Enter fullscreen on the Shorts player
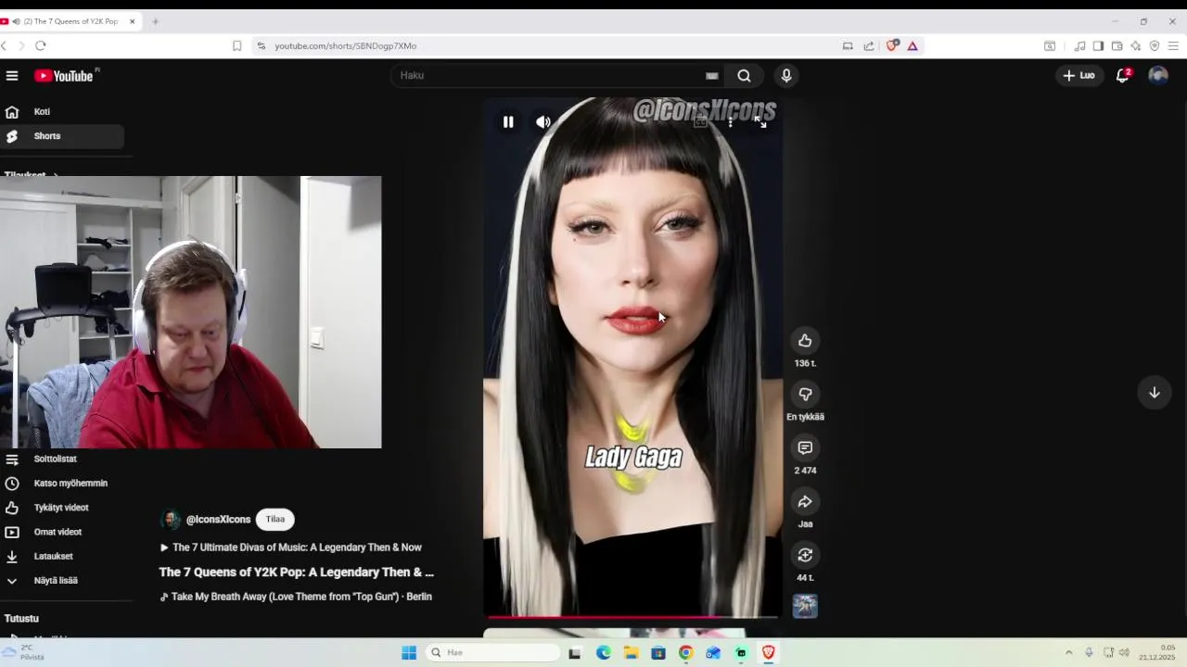 760,121
